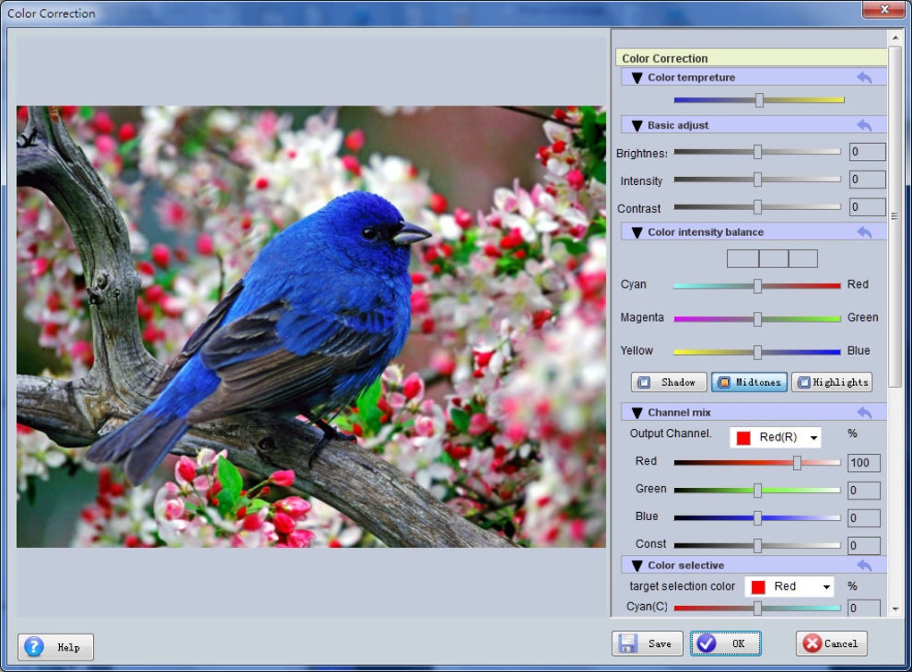The image size is (912, 672).
Task: Click the Color Correction panel title
Action: (x=665, y=58)
